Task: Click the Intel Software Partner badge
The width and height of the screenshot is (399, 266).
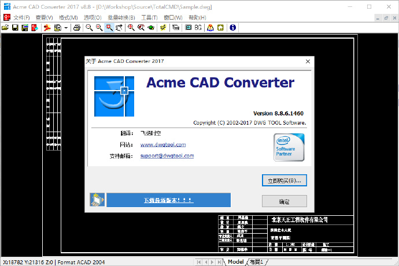Action: (289, 147)
